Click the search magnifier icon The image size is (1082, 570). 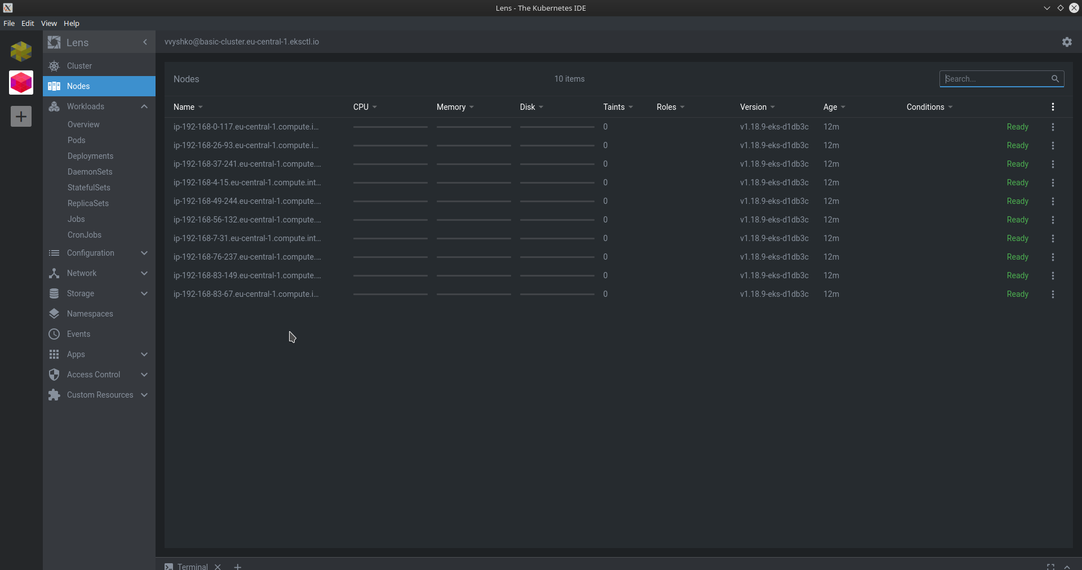pyautogui.click(x=1055, y=79)
